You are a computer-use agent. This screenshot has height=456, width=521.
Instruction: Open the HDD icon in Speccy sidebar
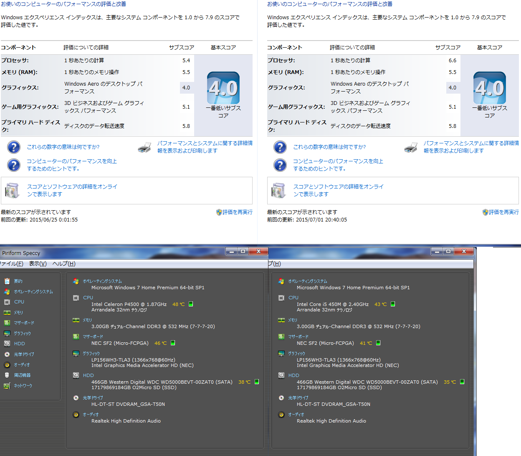pyautogui.click(x=7, y=344)
